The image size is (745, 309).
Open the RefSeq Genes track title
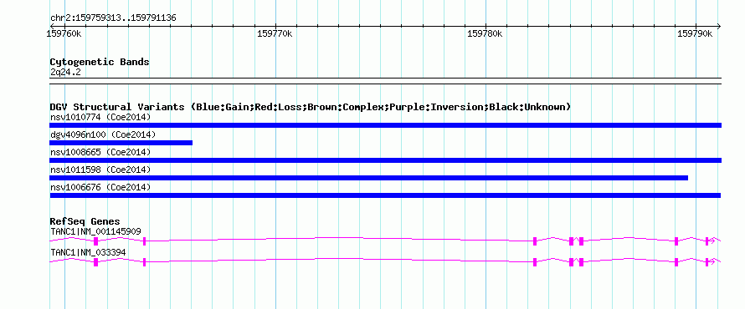(x=85, y=221)
